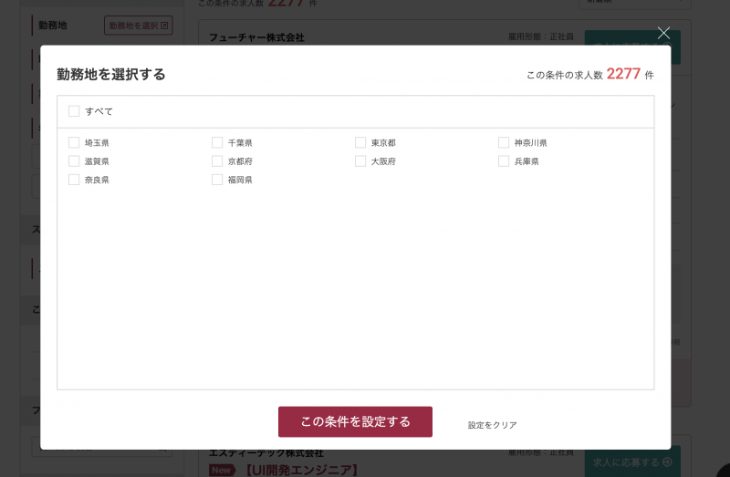
Task: Tick the 埼玉県 checkbox
Action: (74, 142)
